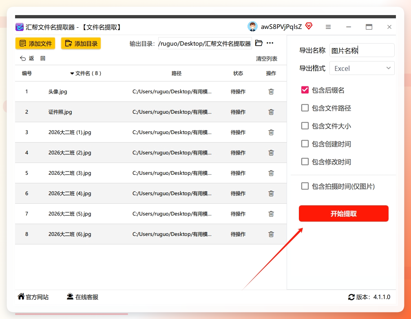Uncheck 包含后缀名 checkbox
The image size is (411, 319).
tap(305, 90)
